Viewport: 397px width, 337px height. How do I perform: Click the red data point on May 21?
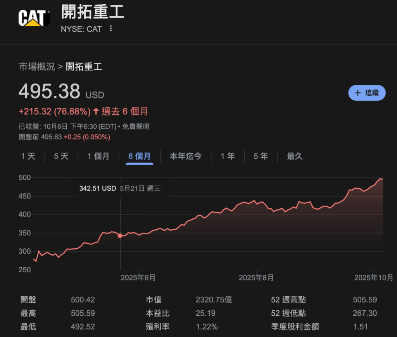point(120,236)
